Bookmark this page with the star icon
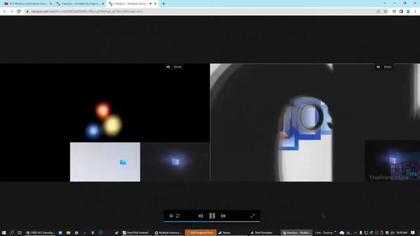Image resolution: width=420 pixels, height=236 pixels. pyautogui.click(x=385, y=12)
